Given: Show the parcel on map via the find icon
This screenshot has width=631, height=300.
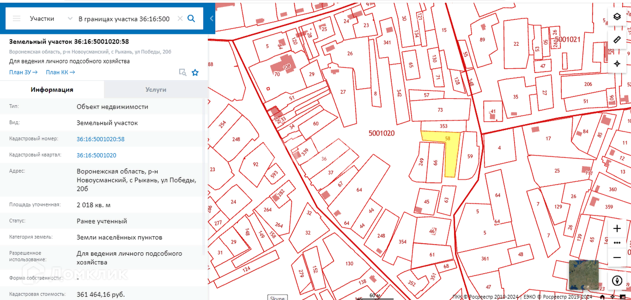Looking at the screenshot, I should pyautogui.click(x=182, y=72).
